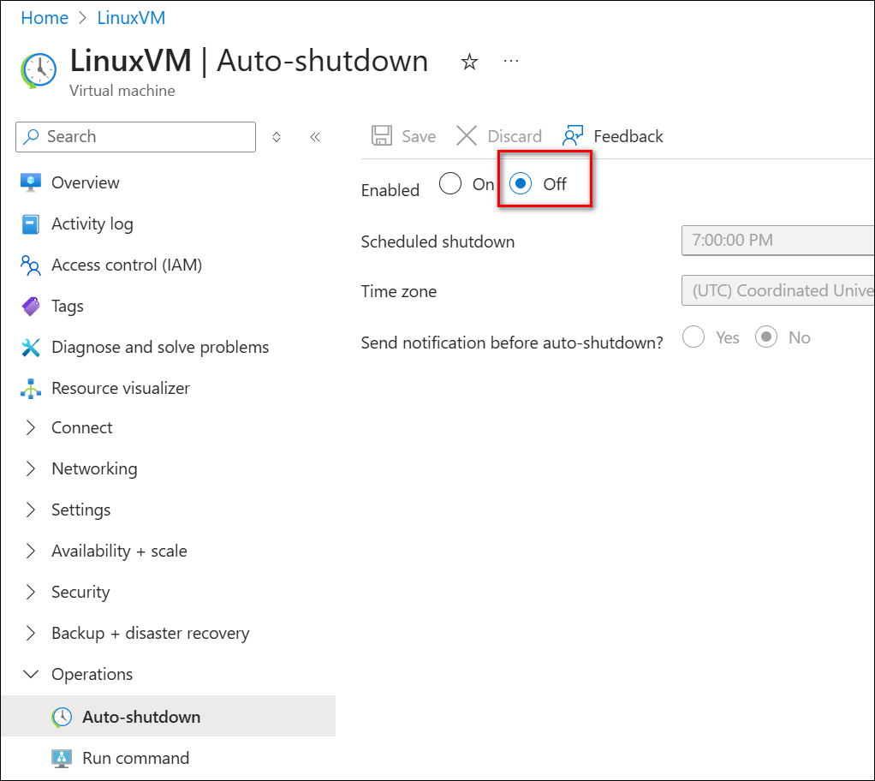
Task: Select the Auto-shutdown clock icon
Action: pos(61,717)
